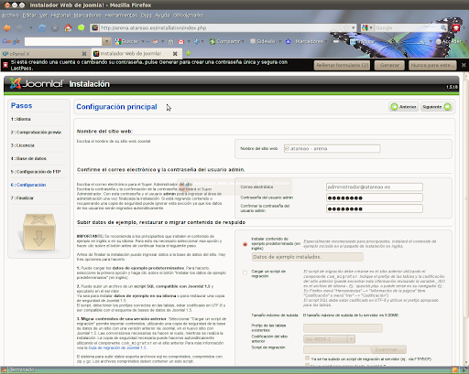
Task: Dismiss the LastPass notification bar
Action: (464, 65)
